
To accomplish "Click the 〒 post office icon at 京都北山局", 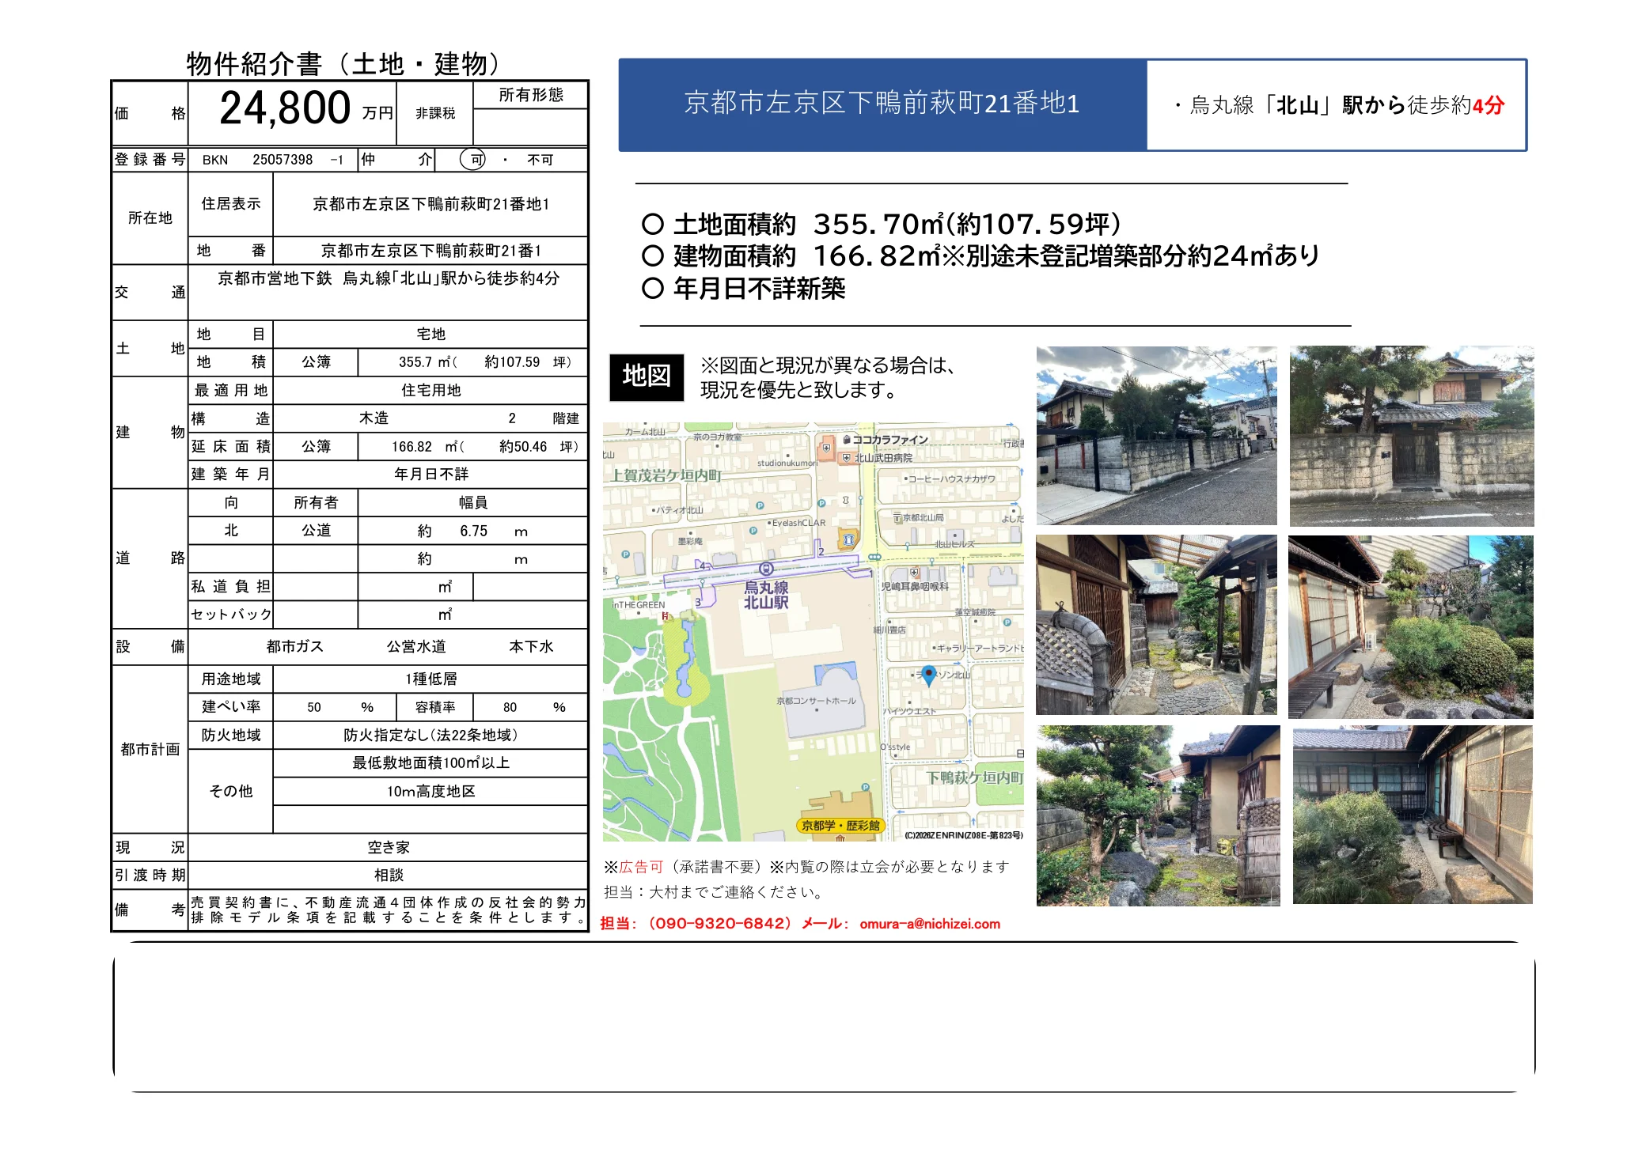I will click(898, 517).
